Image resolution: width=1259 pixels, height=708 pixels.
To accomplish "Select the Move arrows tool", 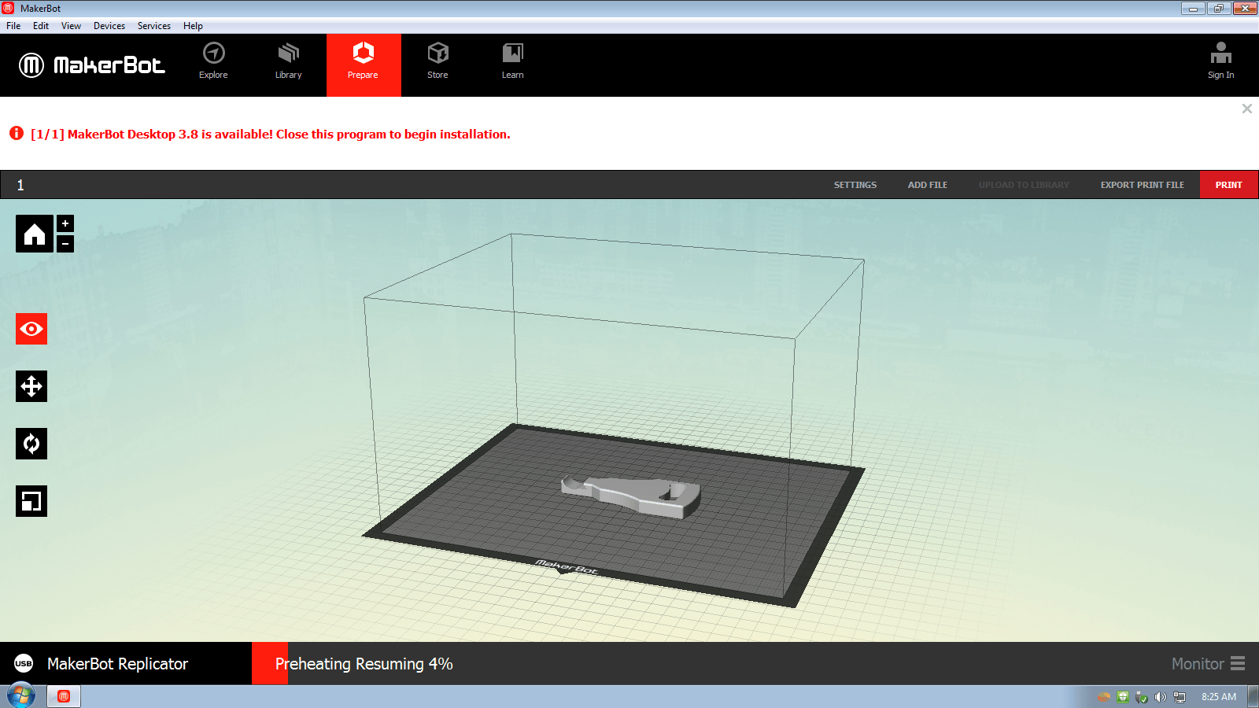I will (31, 386).
